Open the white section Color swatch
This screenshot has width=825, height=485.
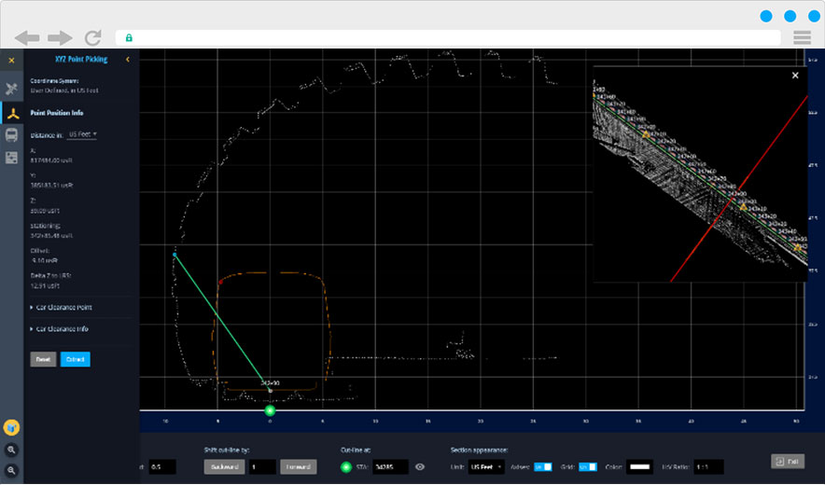tap(640, 466)
